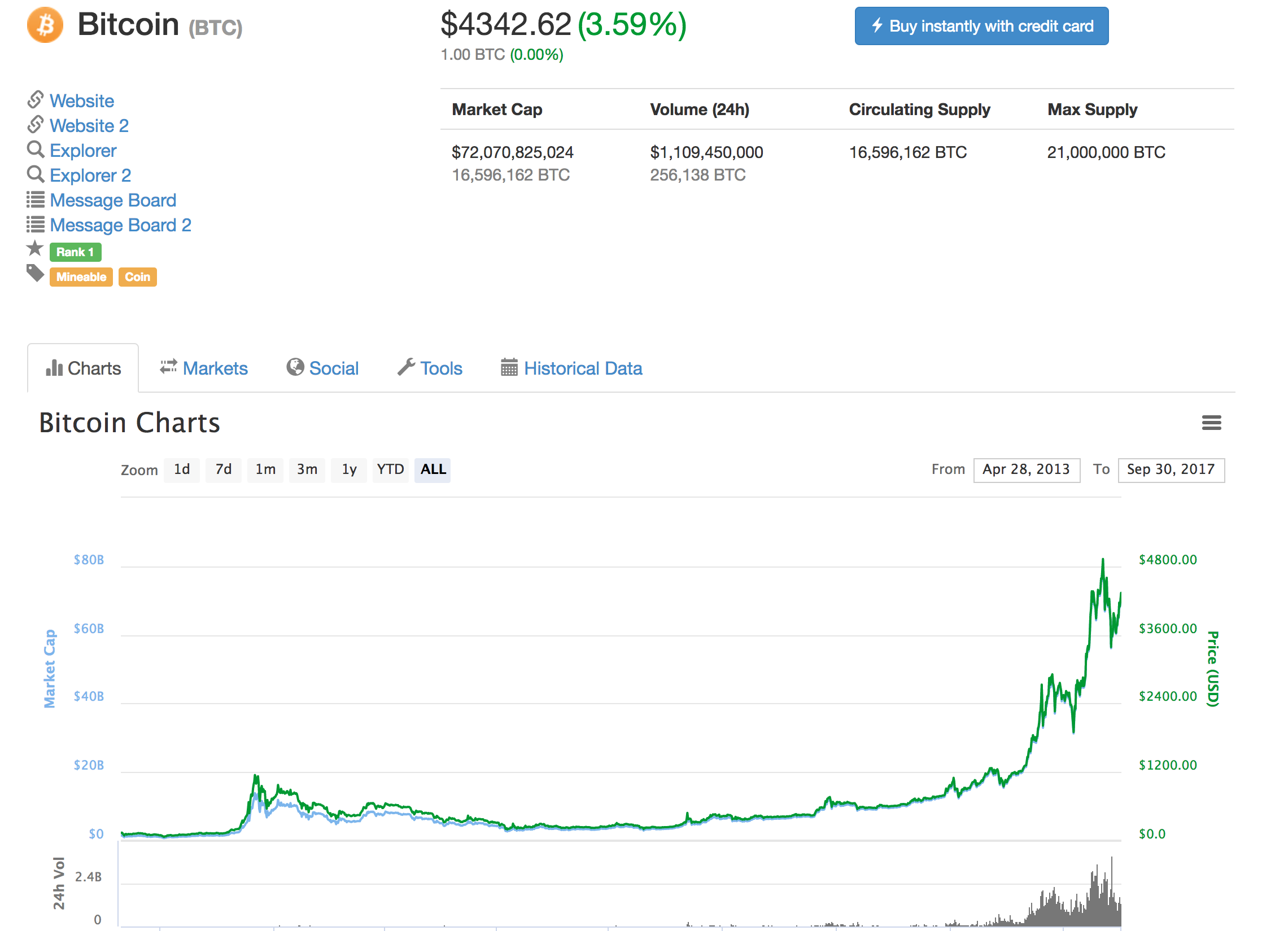Viewport: 1275px width, 931px height.
Task: Click the link icon beside Website
Action: click(36, 99)
